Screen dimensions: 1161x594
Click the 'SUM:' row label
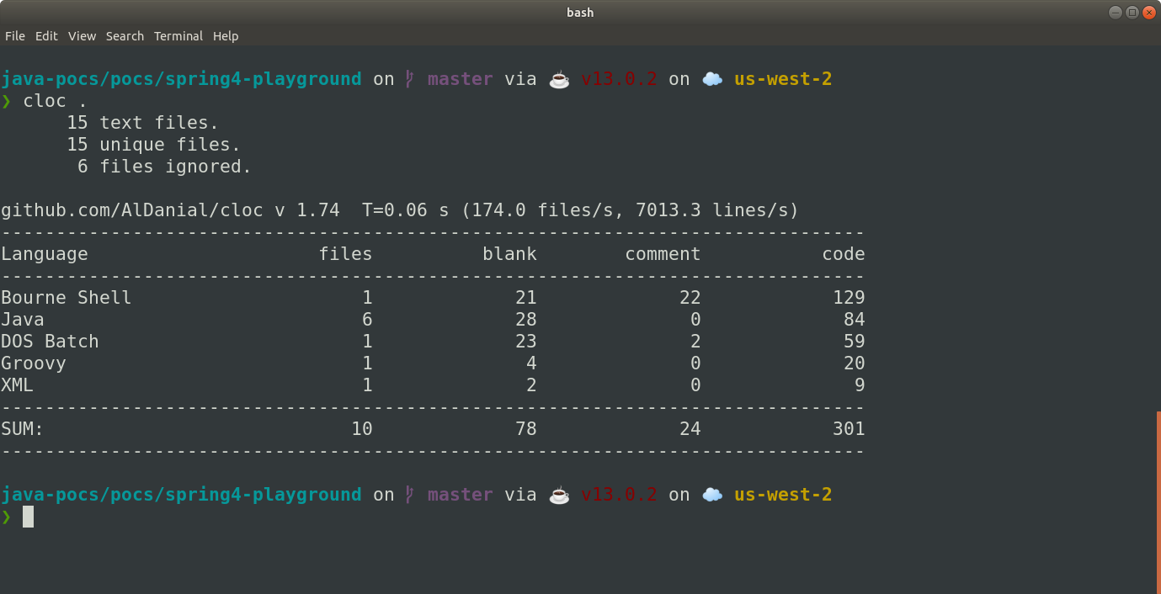pos(23,429)
